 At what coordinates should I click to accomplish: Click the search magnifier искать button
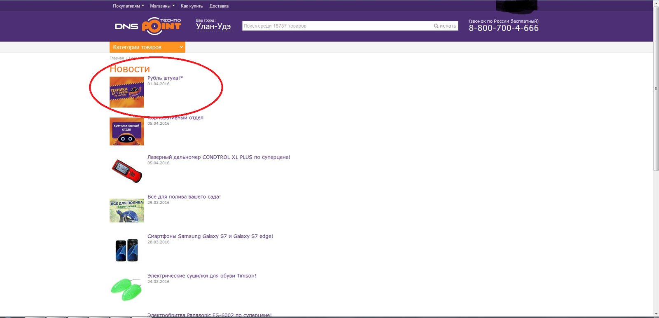tap(445, 26)
